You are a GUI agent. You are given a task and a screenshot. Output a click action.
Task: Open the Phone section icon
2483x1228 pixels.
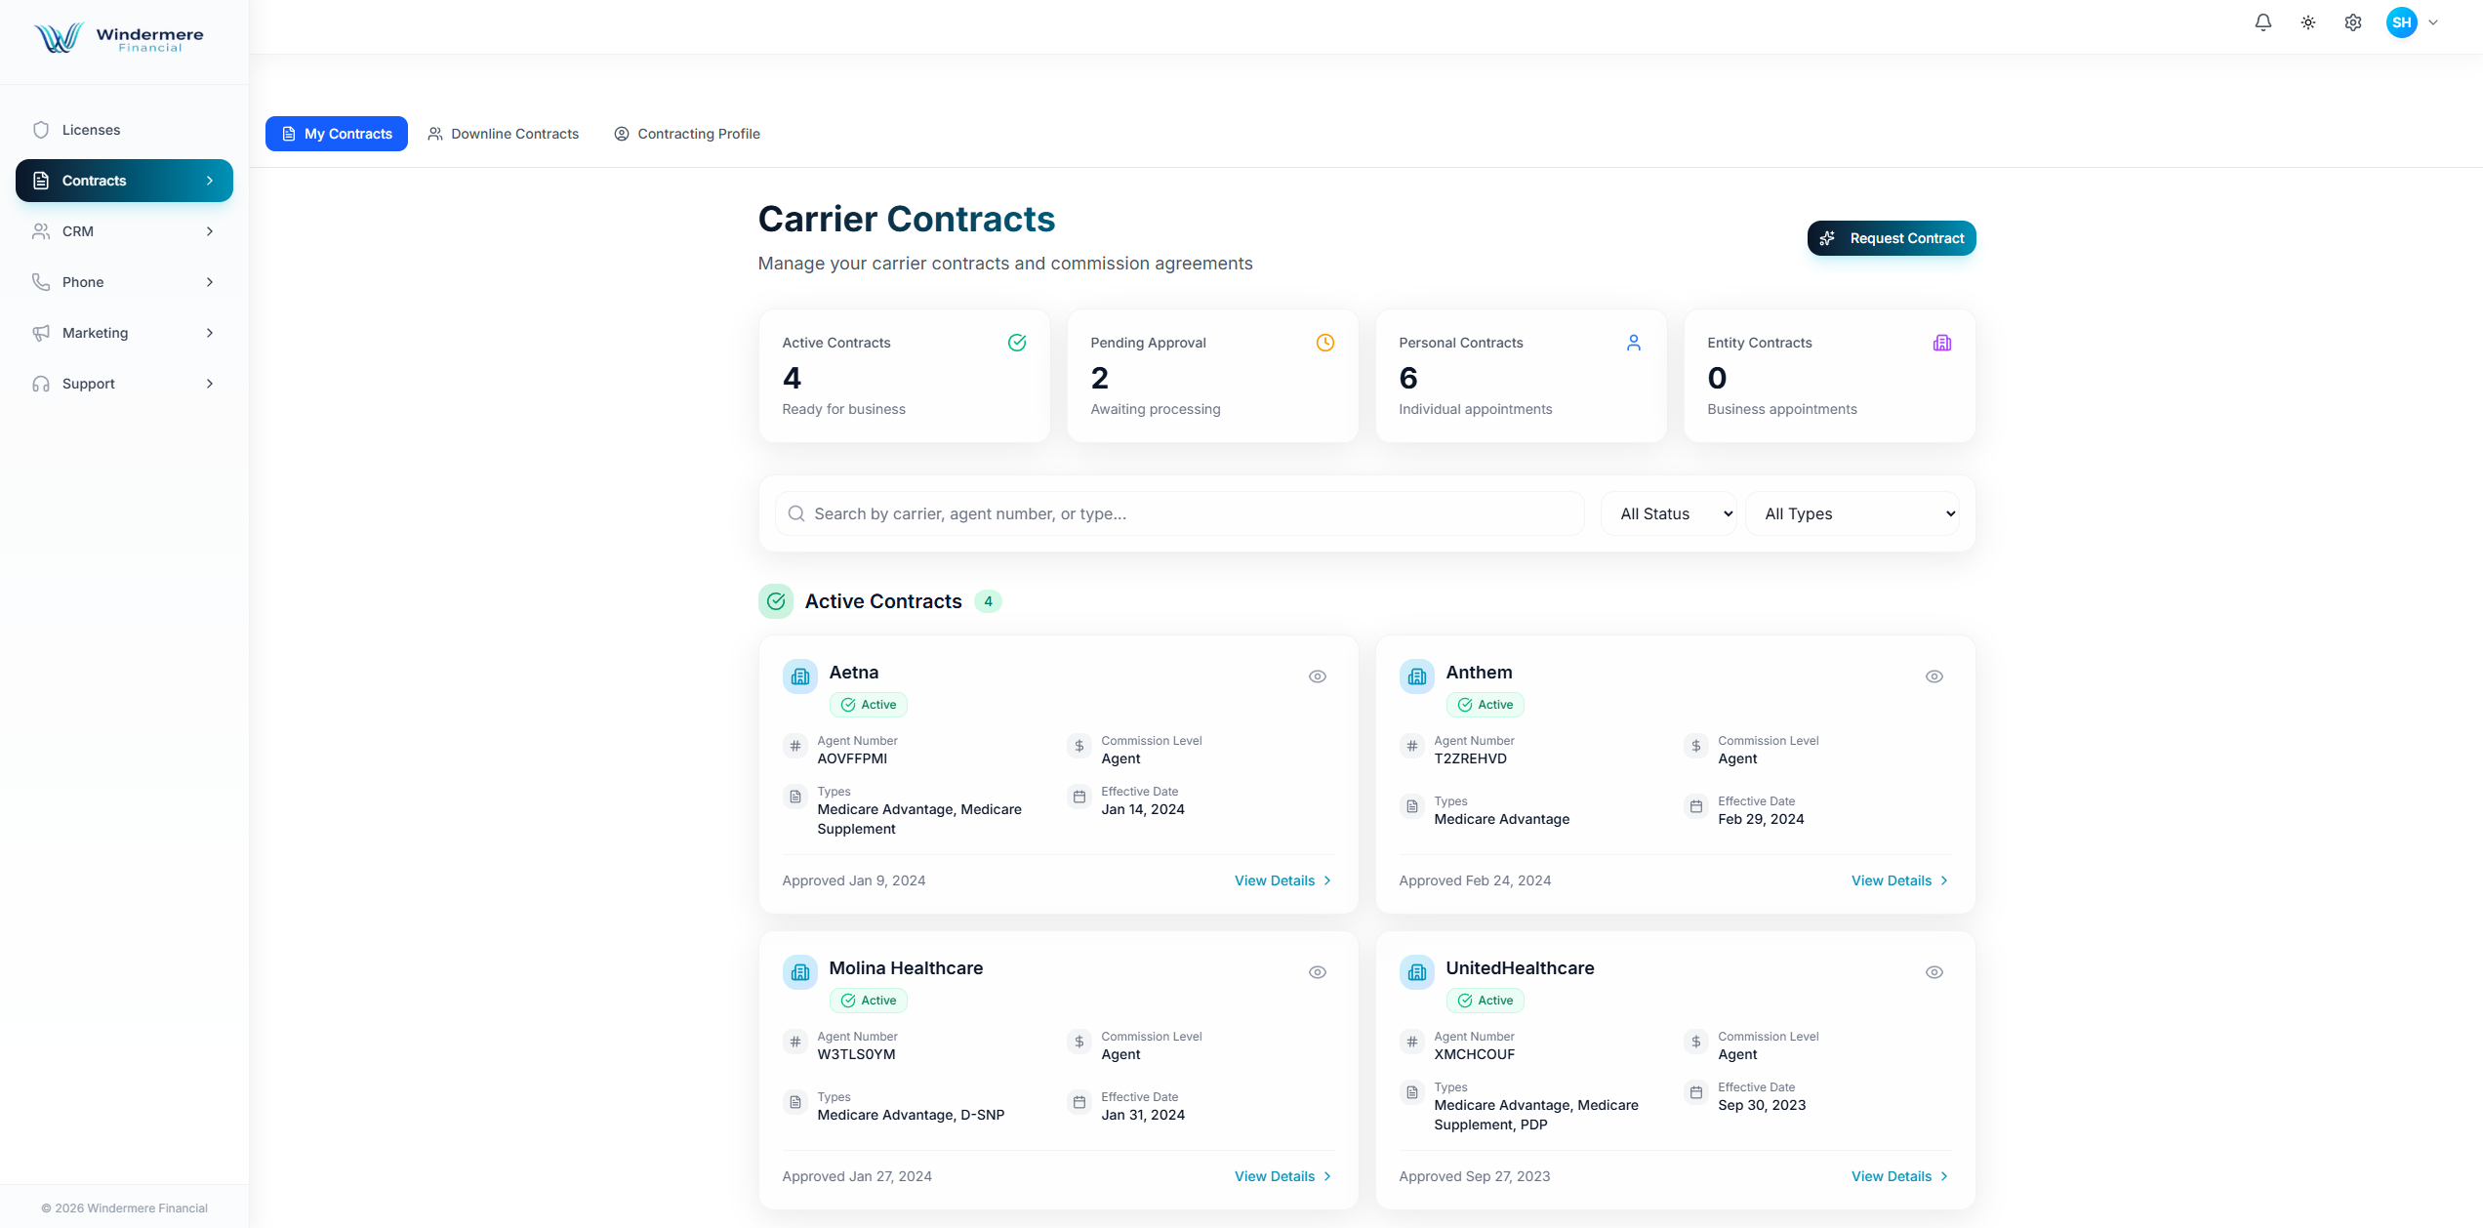[x=41, y=281]
